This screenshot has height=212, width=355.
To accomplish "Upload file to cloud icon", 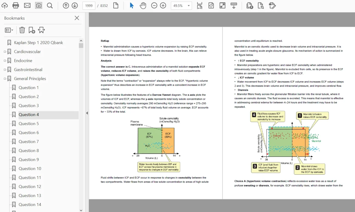I will tap(5, 5).
